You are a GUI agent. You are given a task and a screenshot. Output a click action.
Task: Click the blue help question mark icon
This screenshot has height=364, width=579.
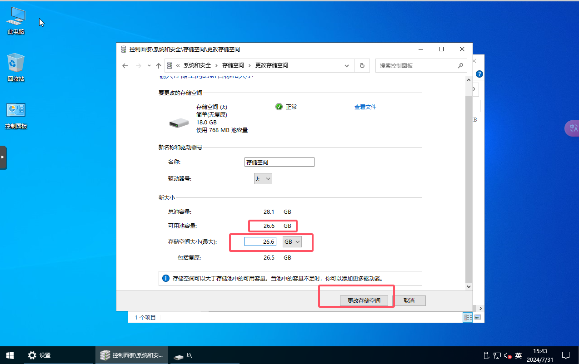tap(479, 74)
